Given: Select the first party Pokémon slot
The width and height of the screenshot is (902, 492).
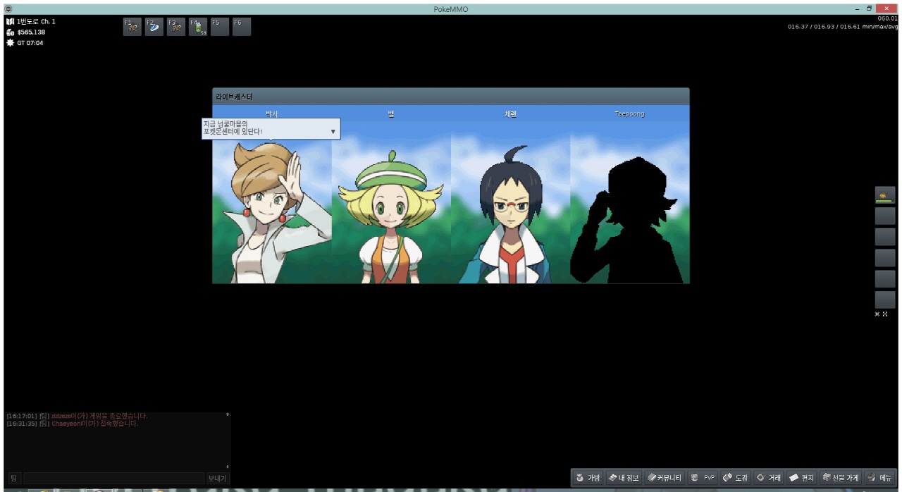Looking at the screenshot, I should (x=884, y=196).
